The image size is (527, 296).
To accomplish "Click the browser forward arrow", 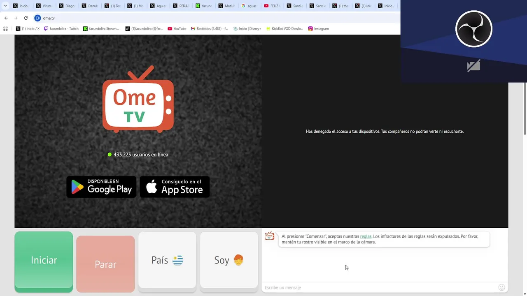I will pos(16,18).
